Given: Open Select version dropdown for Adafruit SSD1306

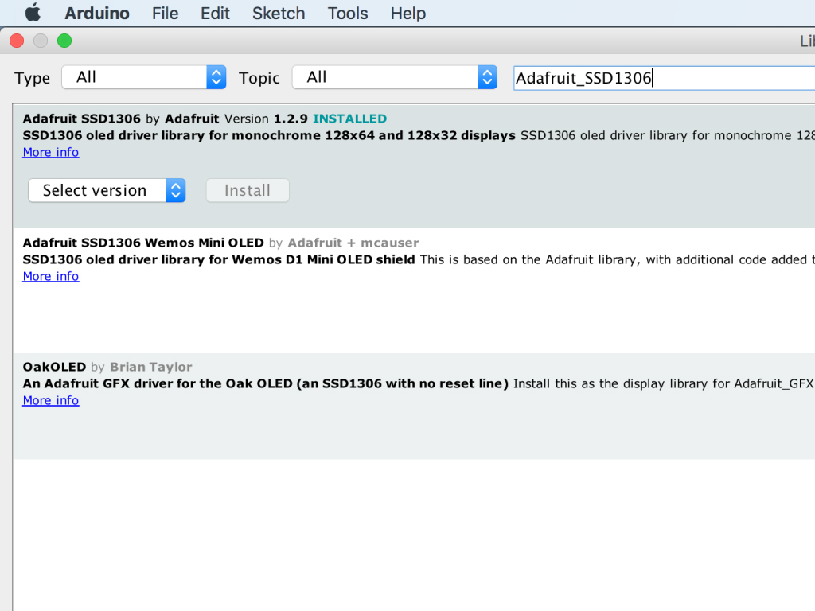Looking at the screenshot, I should click(107, 190).
